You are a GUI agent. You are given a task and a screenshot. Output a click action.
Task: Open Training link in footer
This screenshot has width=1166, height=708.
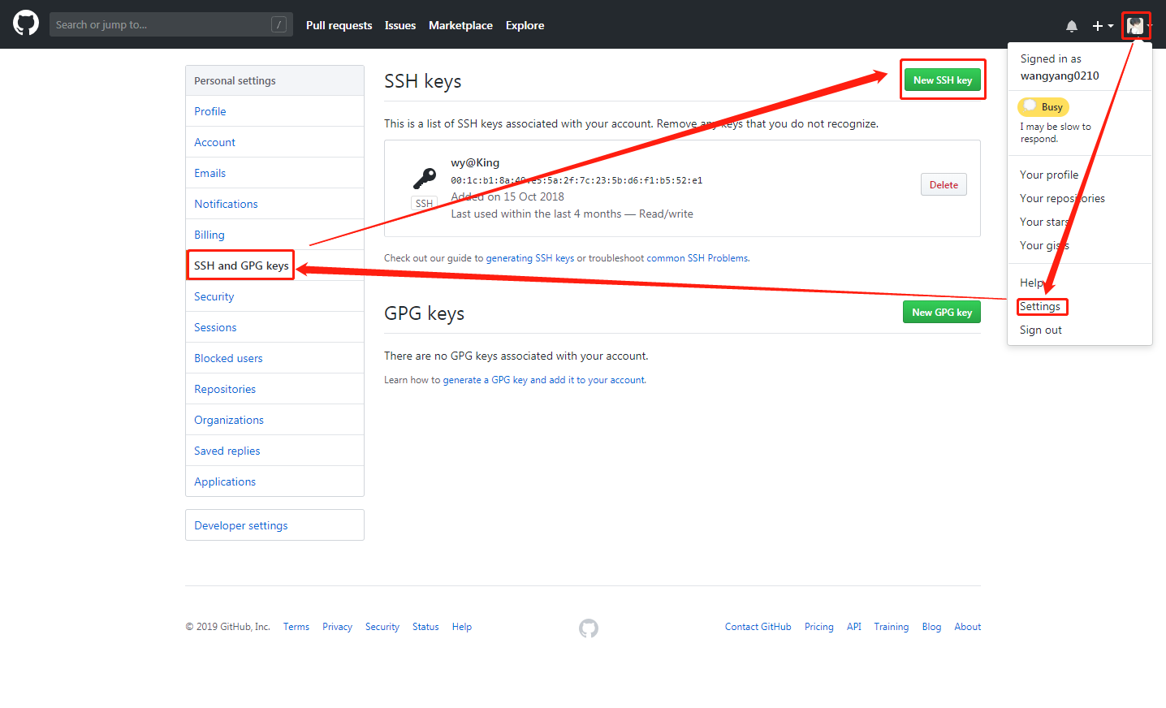tap(892, 627)
